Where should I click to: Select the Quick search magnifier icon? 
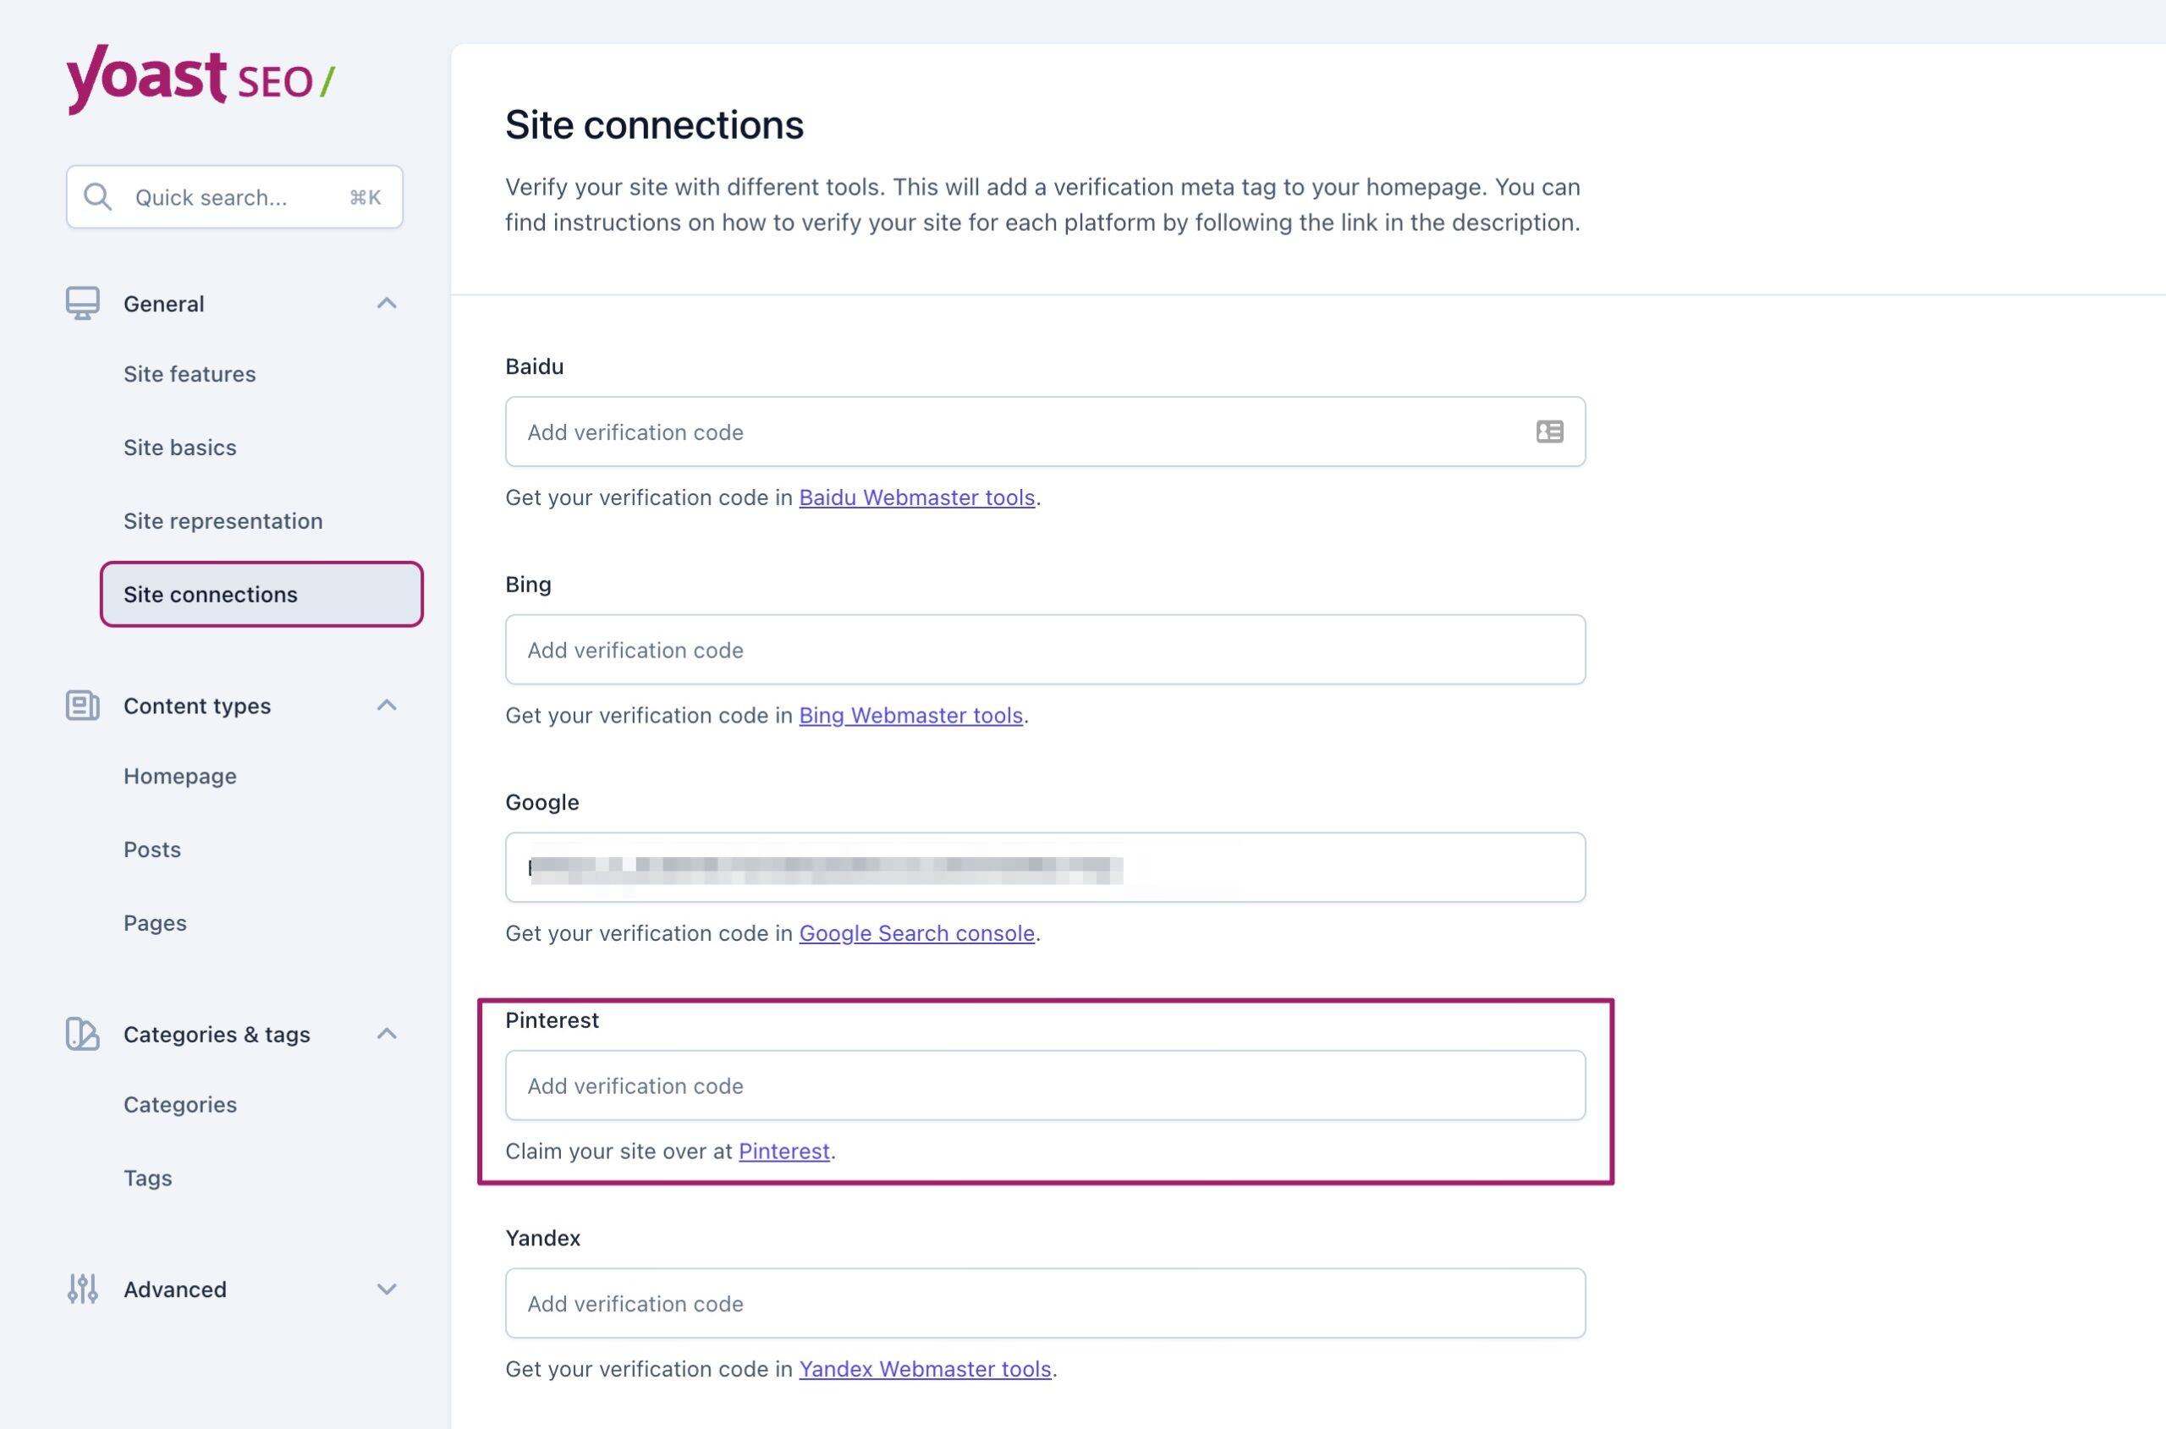pyautogui.click(x=98, y=197)
